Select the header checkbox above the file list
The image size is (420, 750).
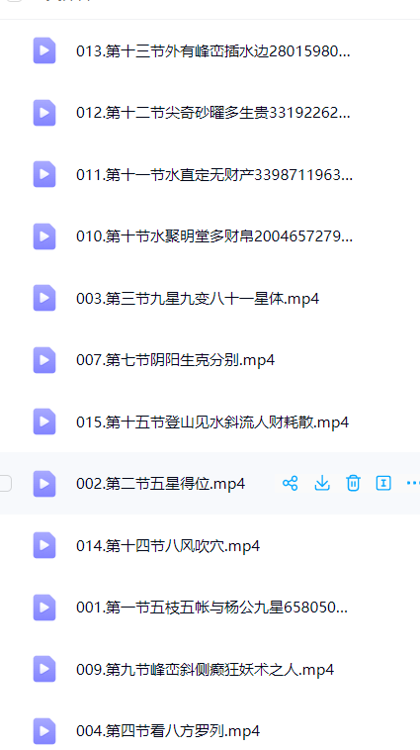(15, 0)
